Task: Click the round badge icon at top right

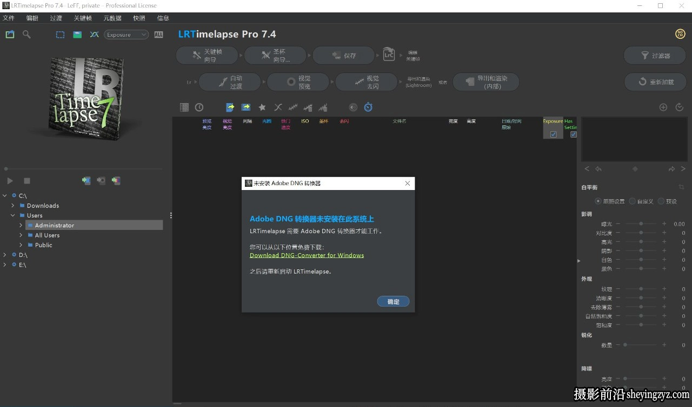Action: click(x=680, y=34)
